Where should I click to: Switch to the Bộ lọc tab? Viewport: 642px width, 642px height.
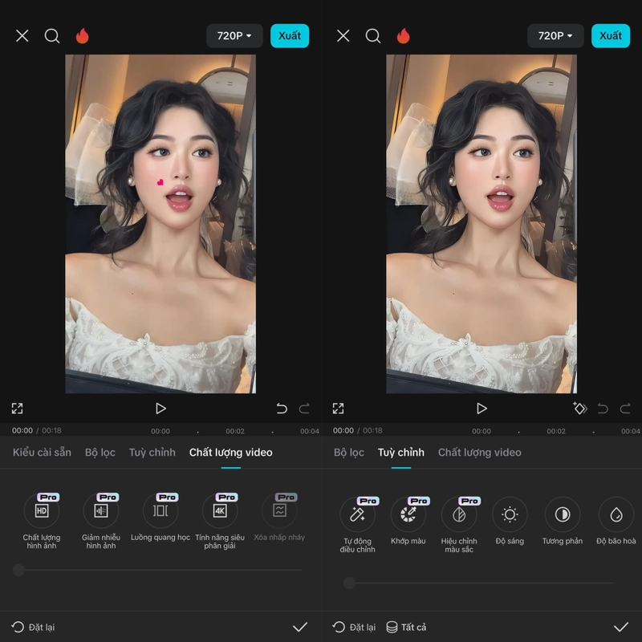tap(100, 453)
